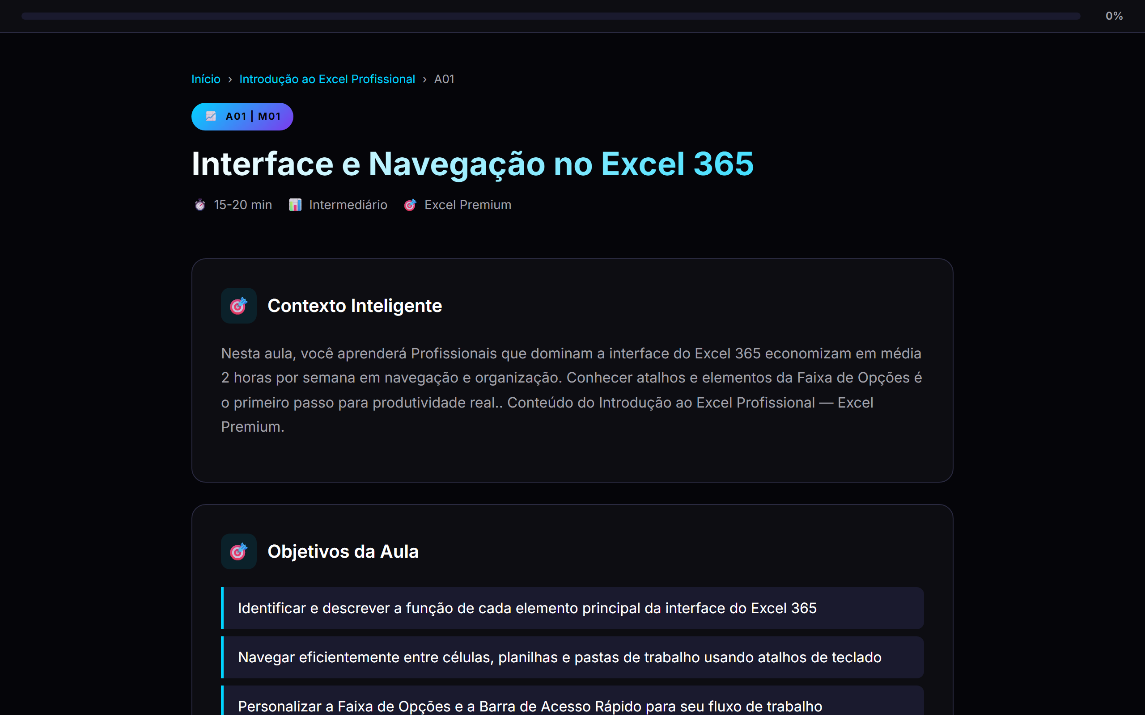Click the chart icon in A01 badge
Viewport: 1145px width, 715px height.
211,116
